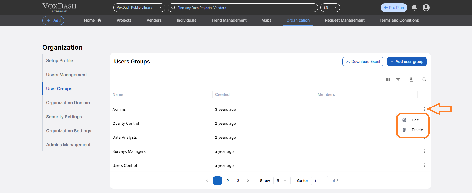Click the Go to page input field
Screen dimensions: 472x193
(x=320, y=181)
